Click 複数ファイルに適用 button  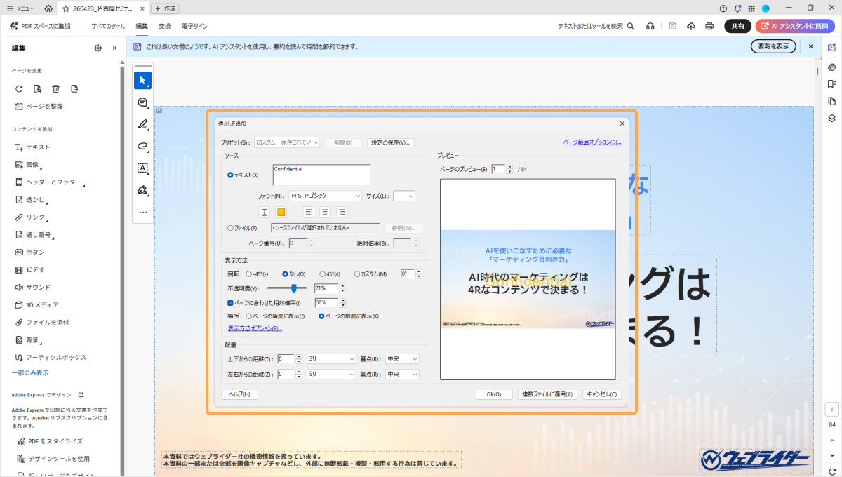[547, 394]
